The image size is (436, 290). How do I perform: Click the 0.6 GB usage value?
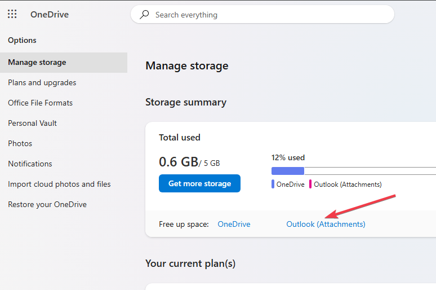pos(179,162)
